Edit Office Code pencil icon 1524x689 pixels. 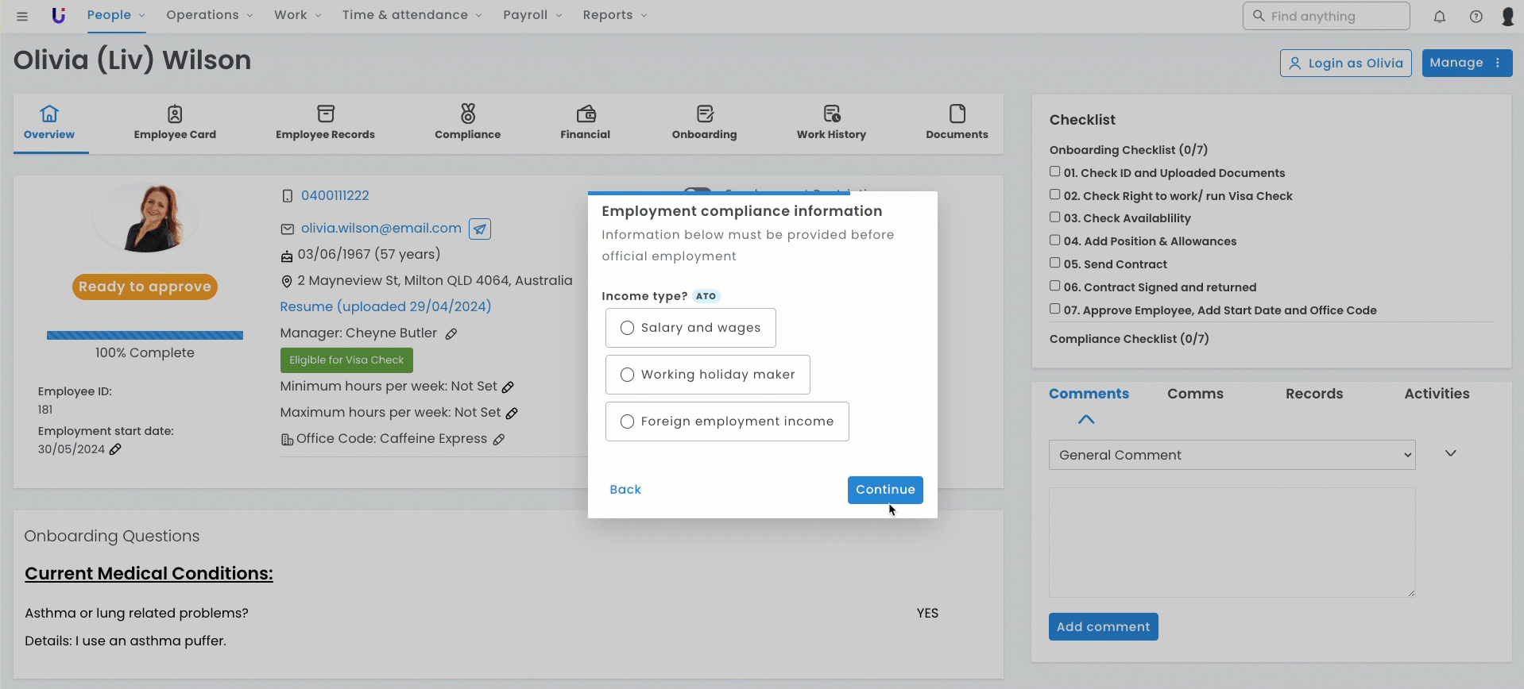tap(499, 440)
